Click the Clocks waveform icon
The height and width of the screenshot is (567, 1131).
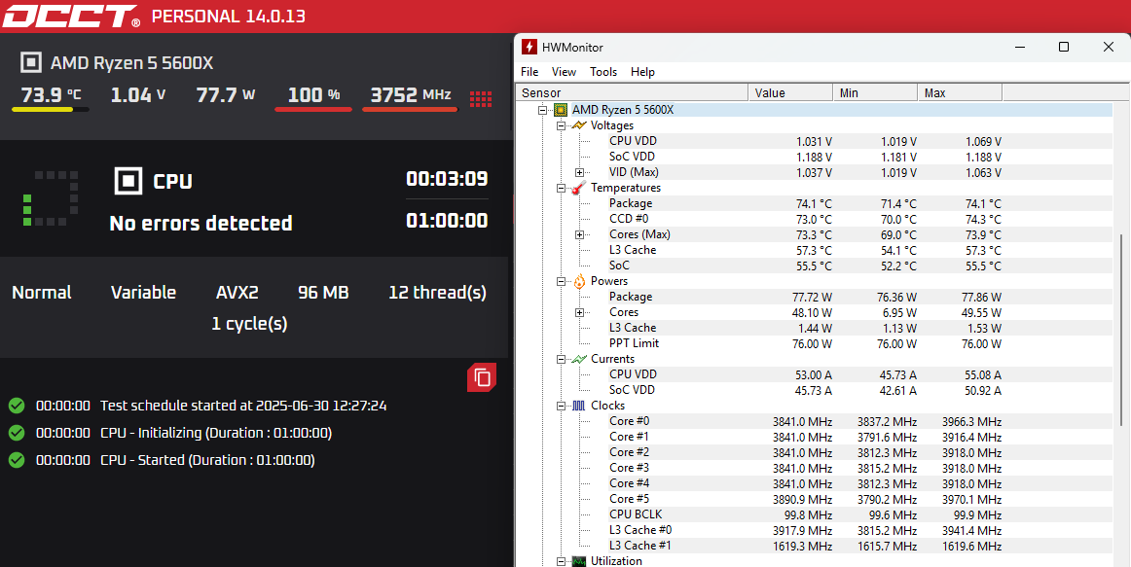[x=578, y=406]
